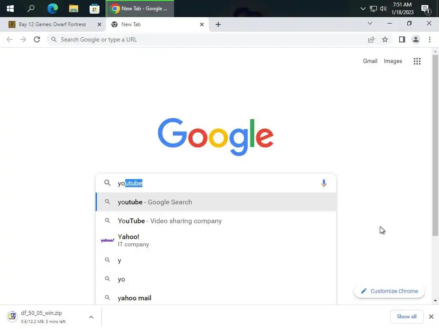Choose the 'yo' search suggestion

point(216,279)
